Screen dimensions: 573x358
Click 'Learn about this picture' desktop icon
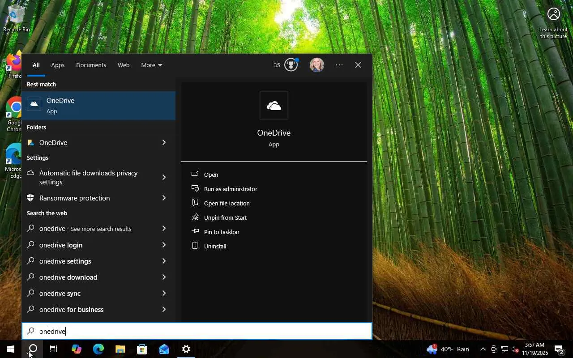tap(553, 23)
